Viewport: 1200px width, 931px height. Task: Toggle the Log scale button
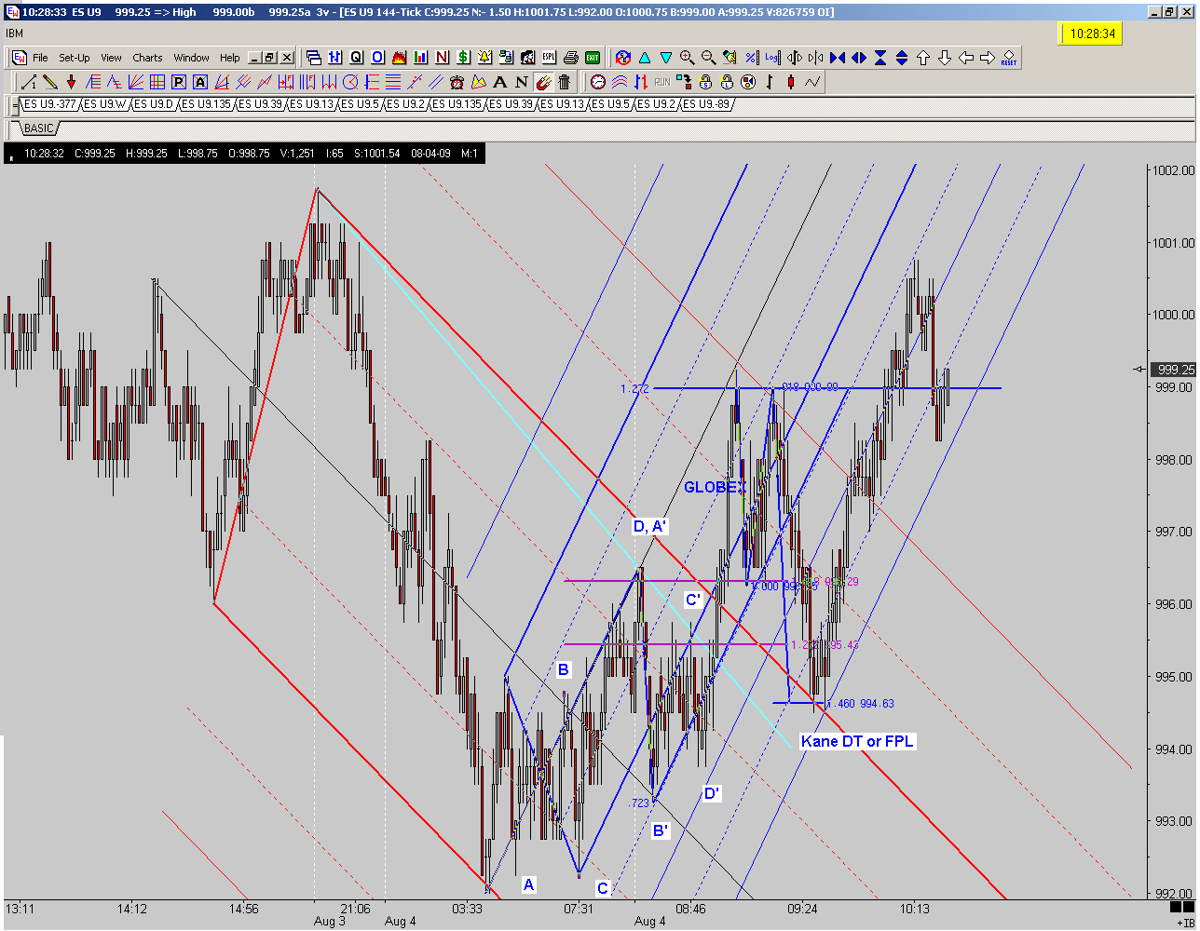771,58
